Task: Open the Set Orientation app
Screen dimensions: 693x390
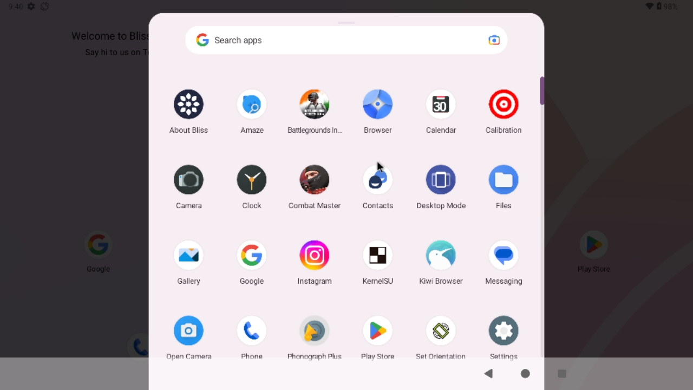Action: tap(441, 330)
